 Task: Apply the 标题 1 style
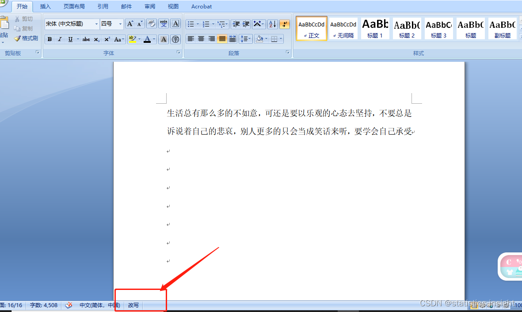click(375, 28)
